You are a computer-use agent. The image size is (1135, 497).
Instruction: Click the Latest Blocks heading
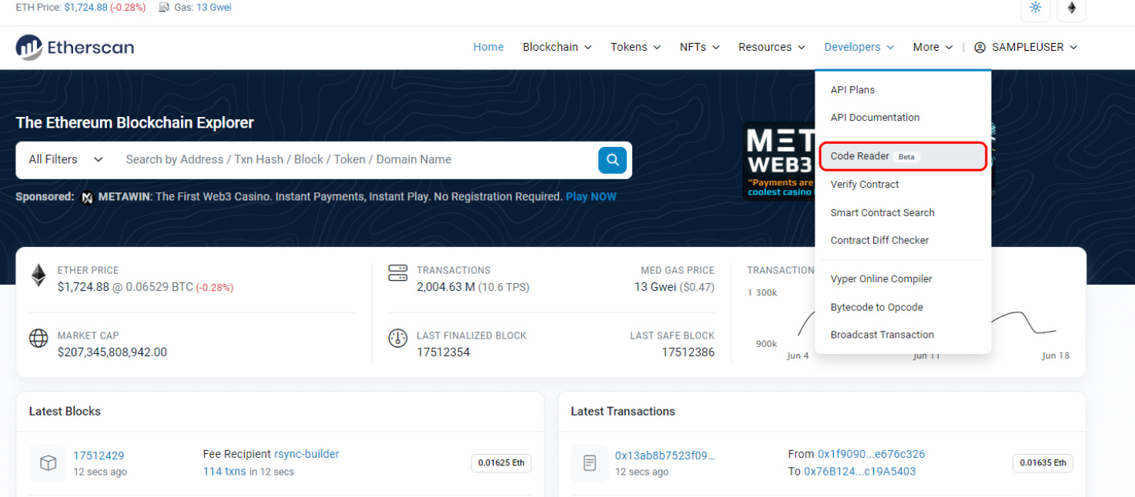point(65,412)
